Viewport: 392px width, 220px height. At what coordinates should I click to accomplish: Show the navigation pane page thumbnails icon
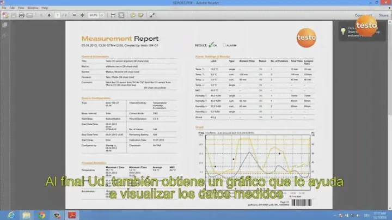[4, 25]
